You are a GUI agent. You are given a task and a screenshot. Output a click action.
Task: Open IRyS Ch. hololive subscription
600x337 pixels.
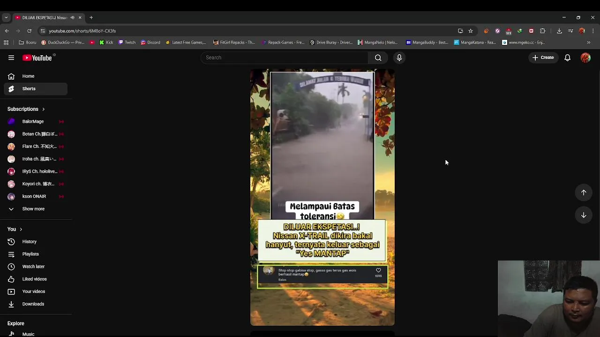(x=36, y=171)
